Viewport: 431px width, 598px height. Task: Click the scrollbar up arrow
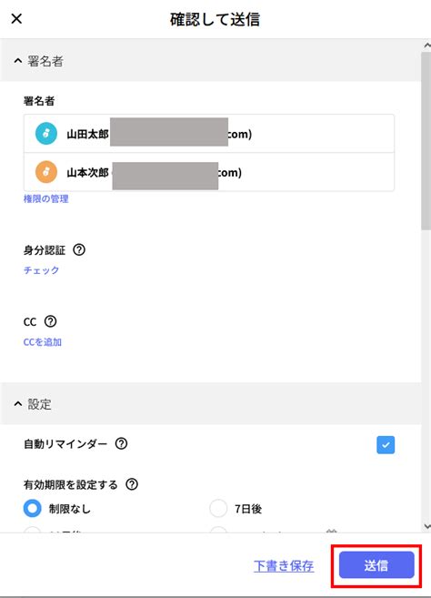coord(426,45)
